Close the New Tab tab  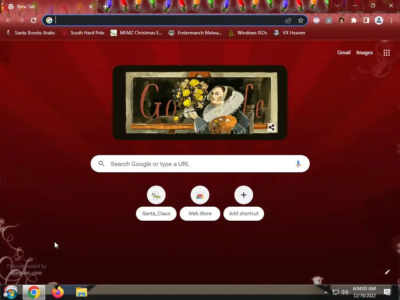point(91,7)
